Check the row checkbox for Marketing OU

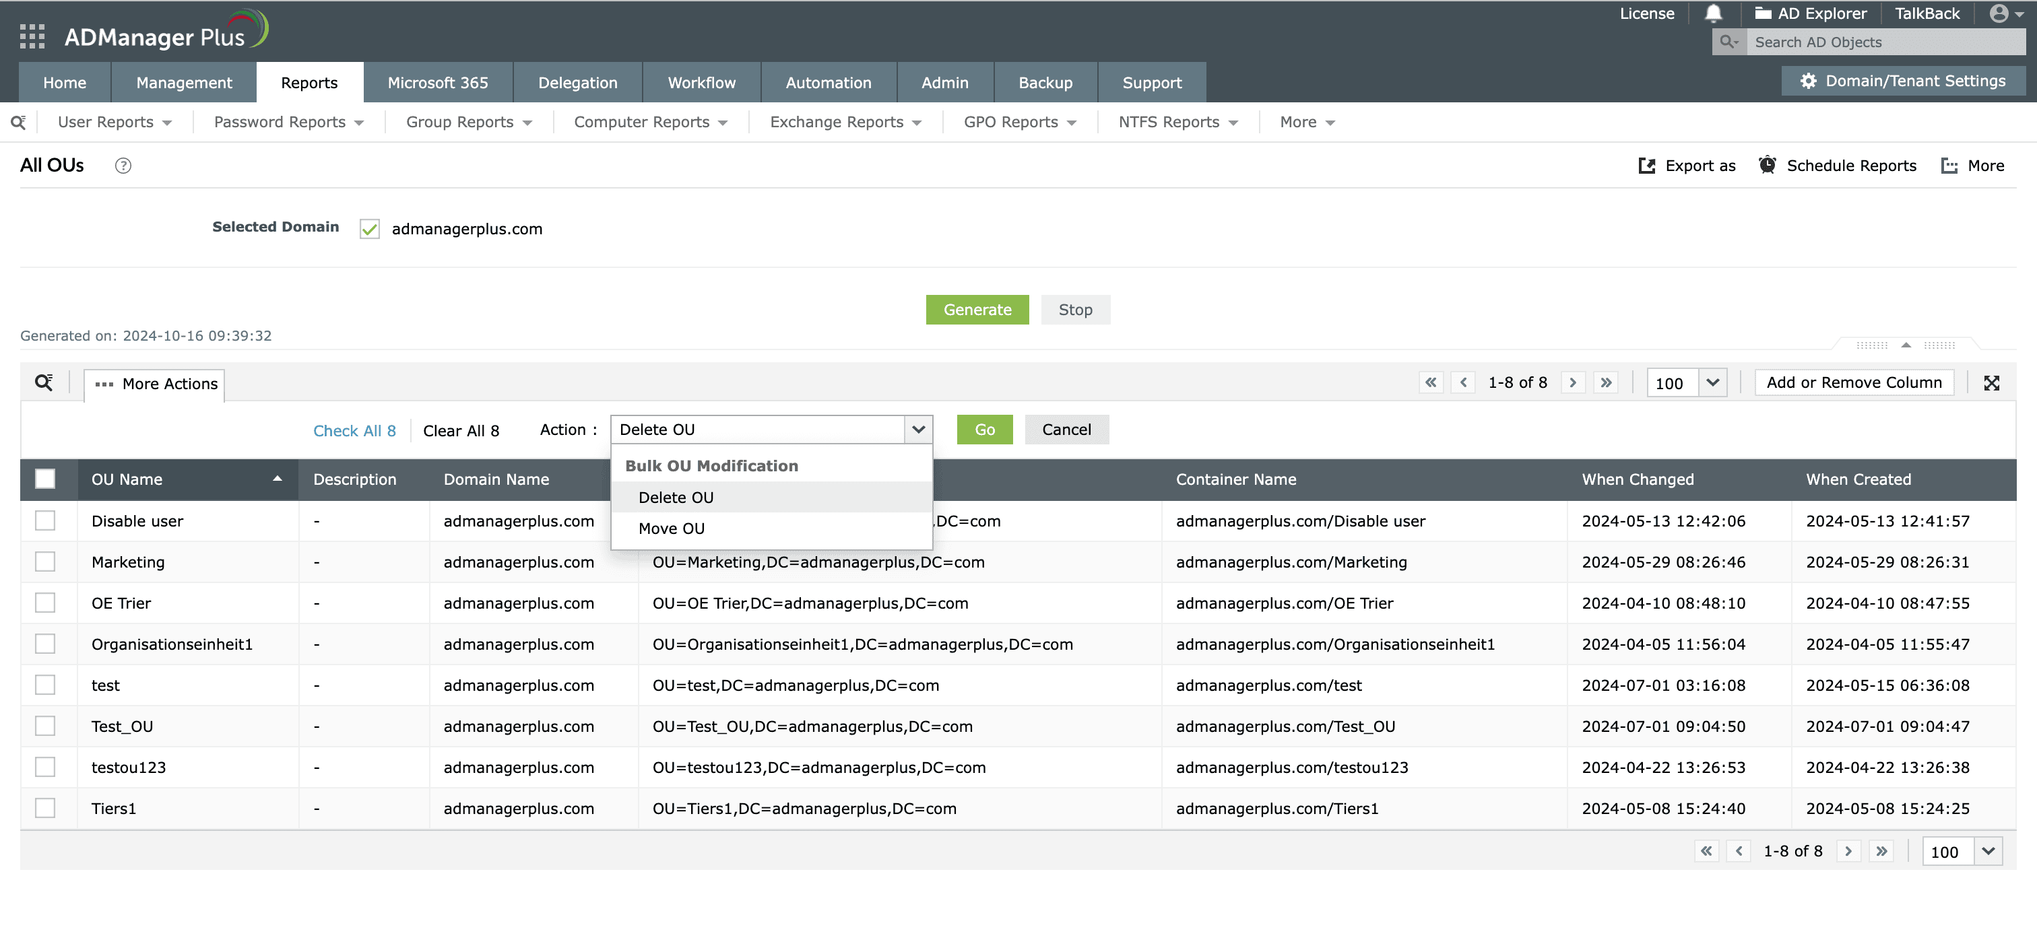45,562
